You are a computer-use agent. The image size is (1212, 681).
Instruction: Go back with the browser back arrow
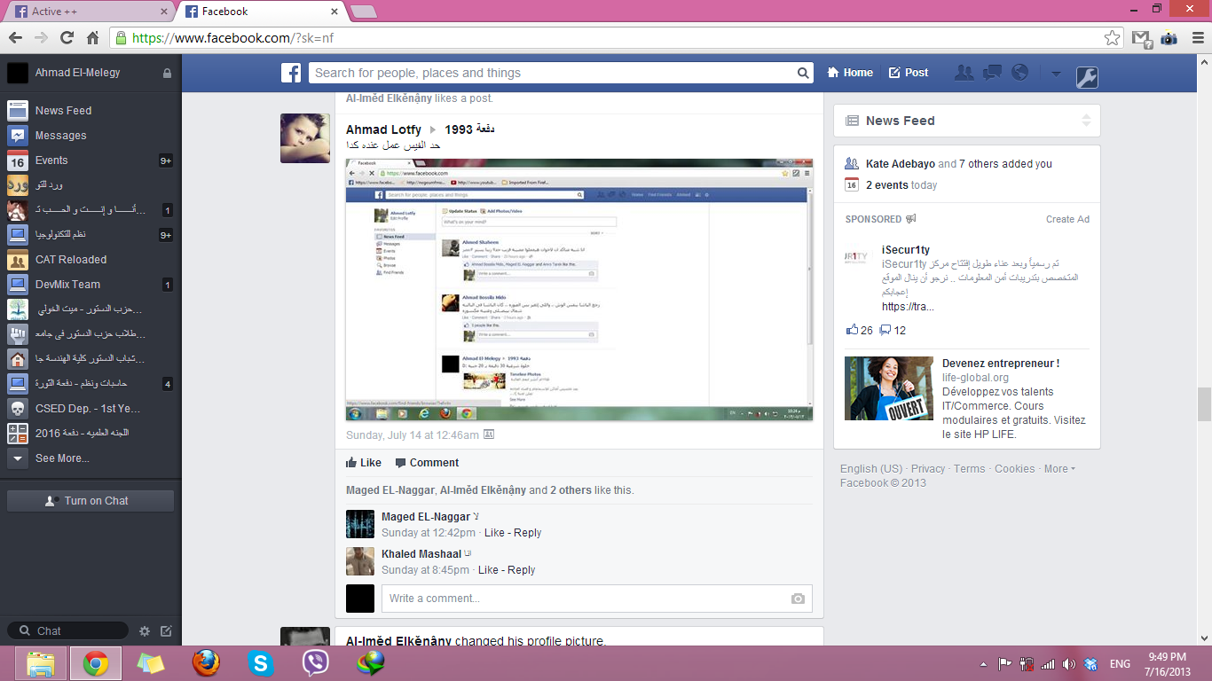pos(15,38)
